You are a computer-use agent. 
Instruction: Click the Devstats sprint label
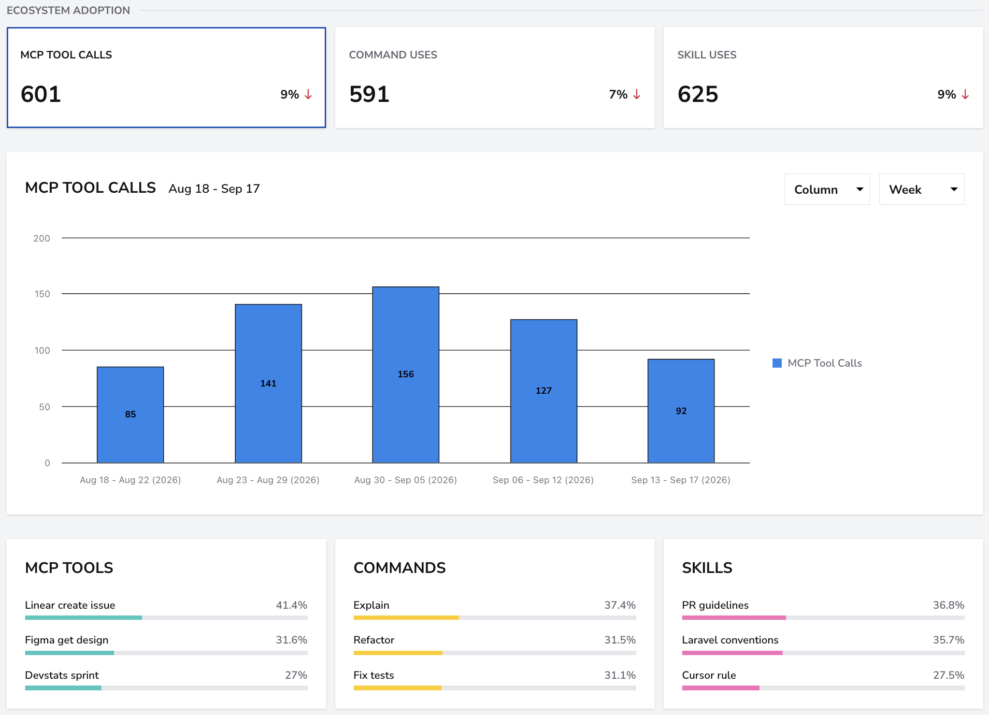click(x=62, y=675)
